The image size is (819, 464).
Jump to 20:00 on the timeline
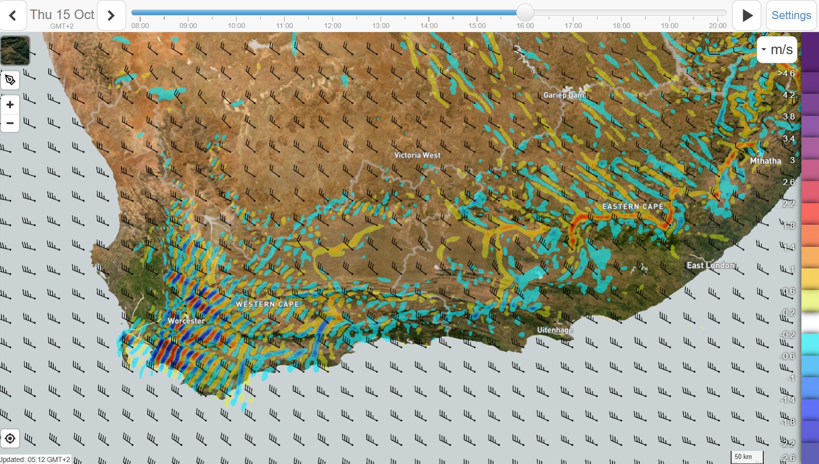tap(718, 26)
